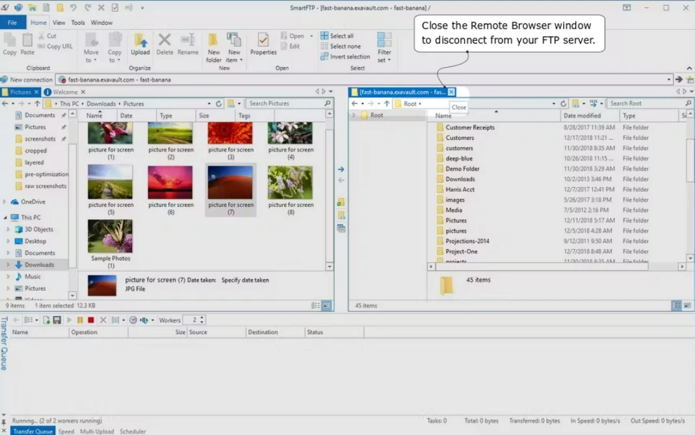695x435 pixels.
Task: Click Invert selection in ribbon
Action: pos(345,57)
